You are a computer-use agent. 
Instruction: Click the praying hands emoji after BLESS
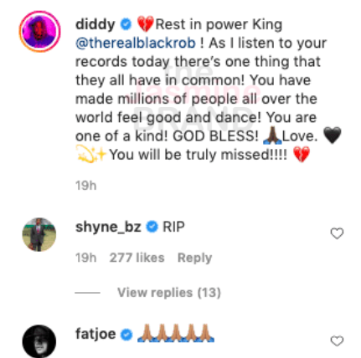coord(272,136)
